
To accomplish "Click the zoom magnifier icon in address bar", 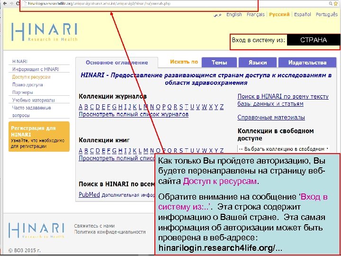I will 331,3.
